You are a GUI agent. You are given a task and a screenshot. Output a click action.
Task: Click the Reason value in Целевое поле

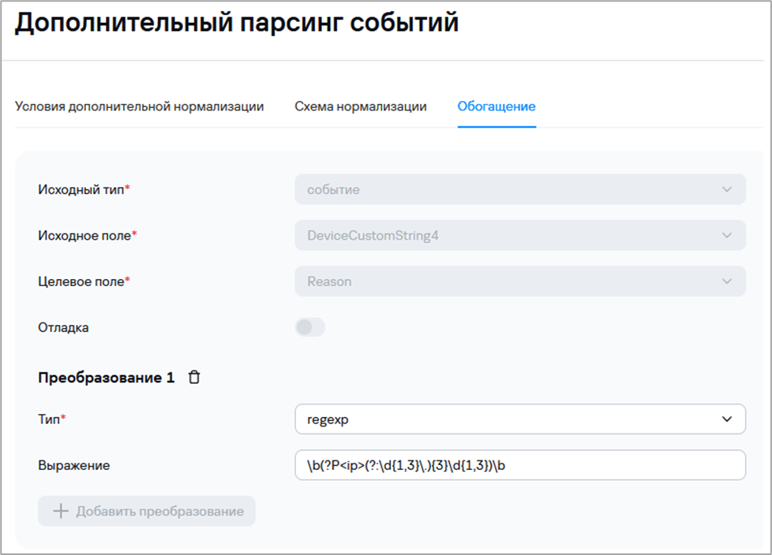pos(329,281)
